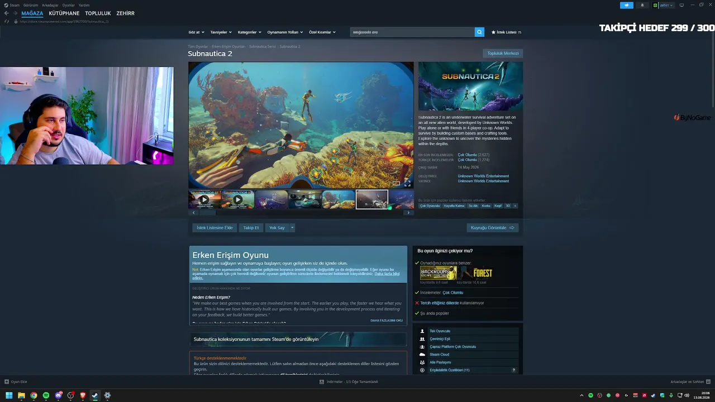Open the ZEHİRR profile tab
The height and width of the screenshot is (402, 715).
[126, 13]
